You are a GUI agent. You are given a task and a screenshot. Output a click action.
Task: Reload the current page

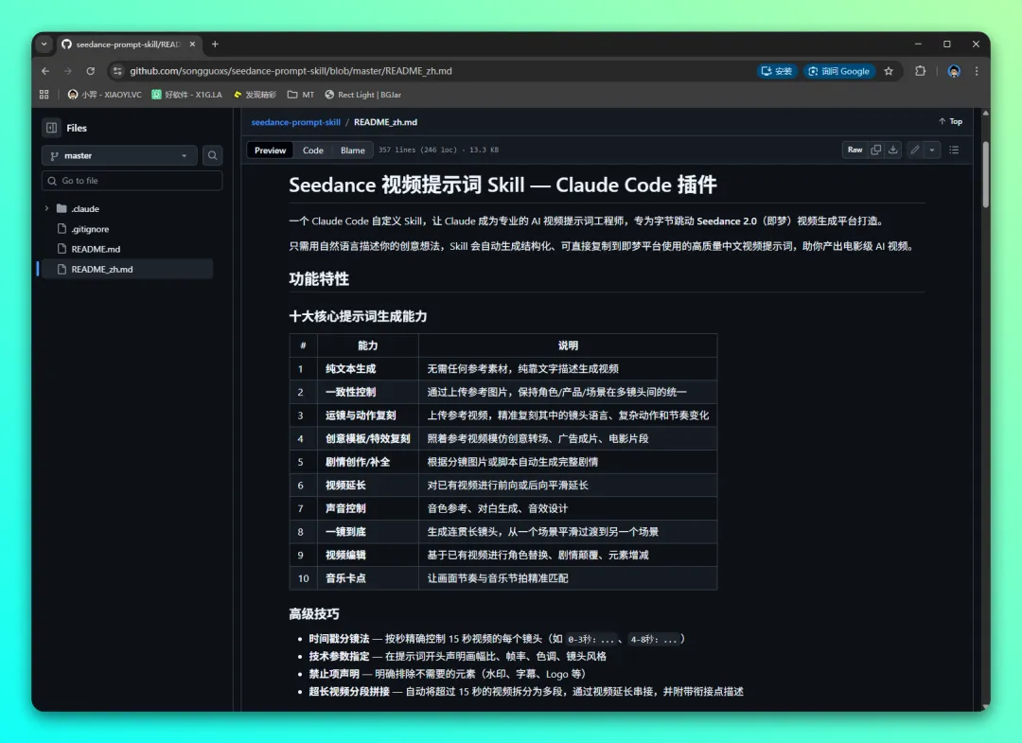(91, 71)
